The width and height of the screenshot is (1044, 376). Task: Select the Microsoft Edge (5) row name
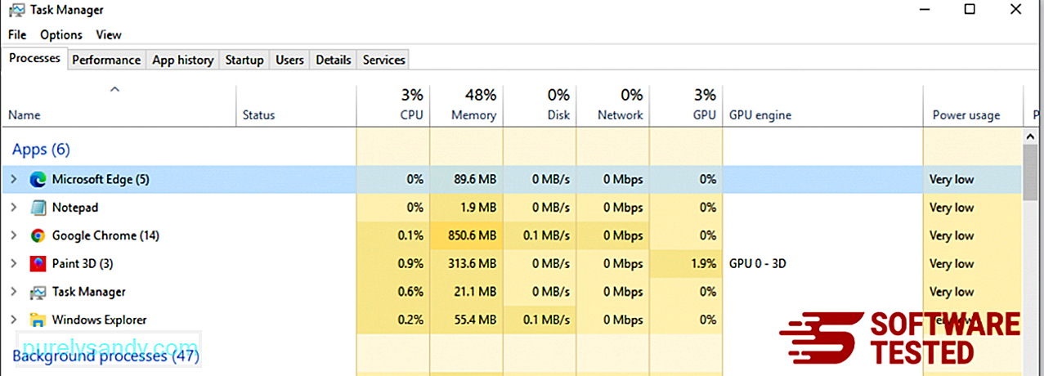pos(101,179)
